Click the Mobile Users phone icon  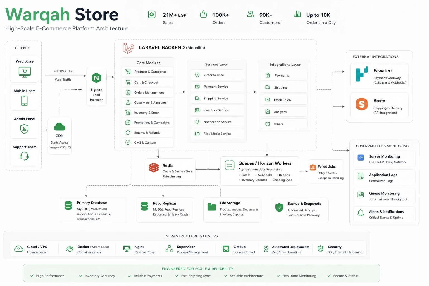[24, 101]
